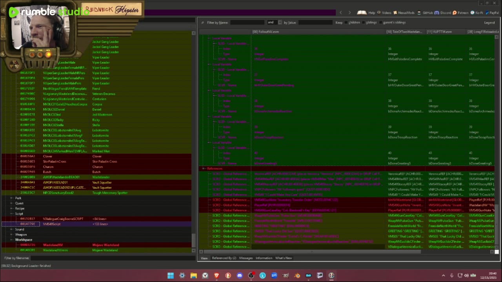This screenshot has width=502, height=282.
Task: Collapse the References section in view panel
Action: coord(204,168)
